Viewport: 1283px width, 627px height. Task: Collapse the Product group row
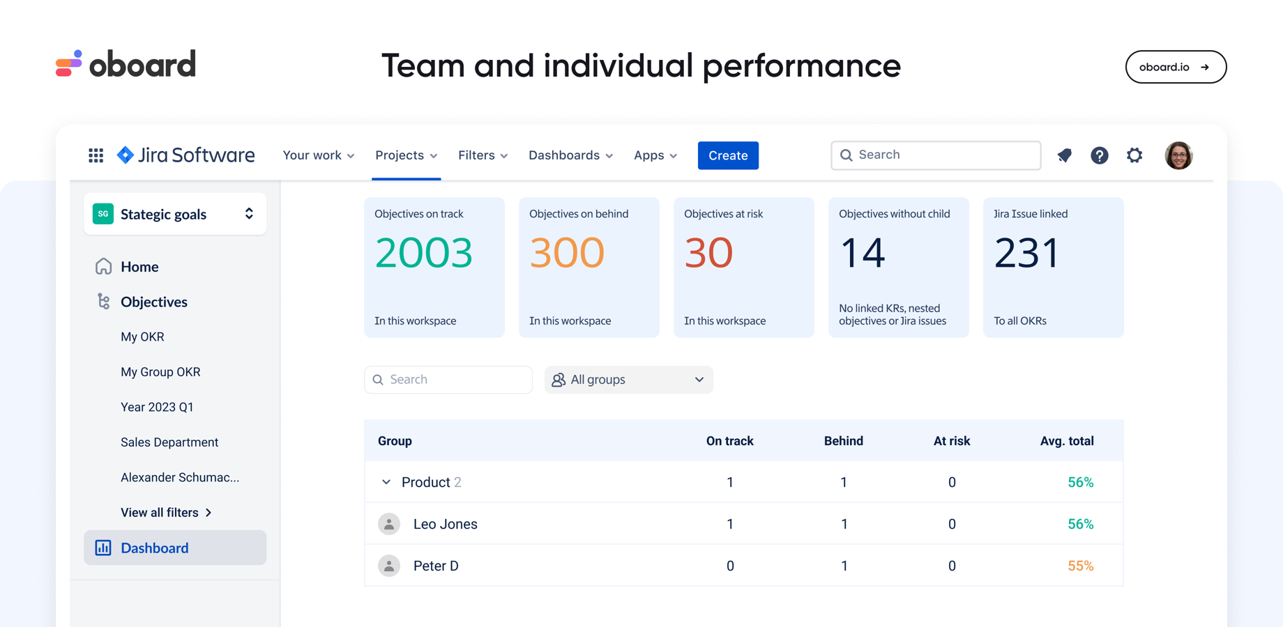(x=386, y=481)
